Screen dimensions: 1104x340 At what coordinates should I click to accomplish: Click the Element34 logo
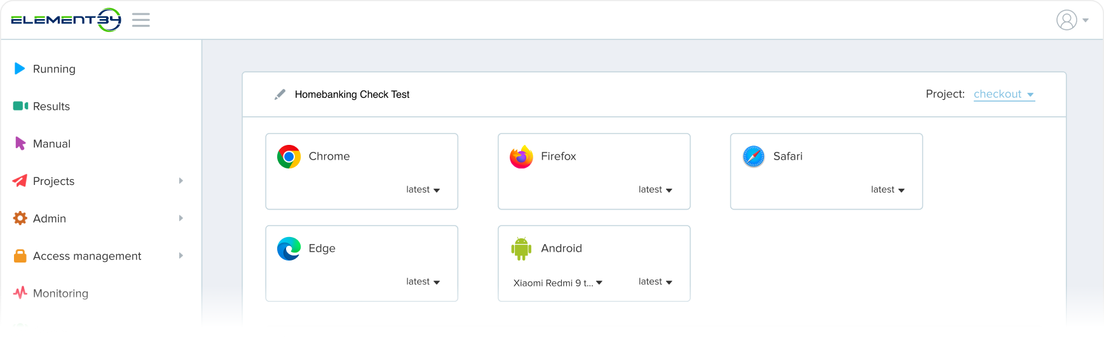tap(65, 20)
